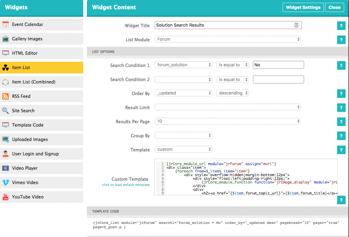Change the Order By descending dropdown

pyautogui.click(x=232, y=93)
